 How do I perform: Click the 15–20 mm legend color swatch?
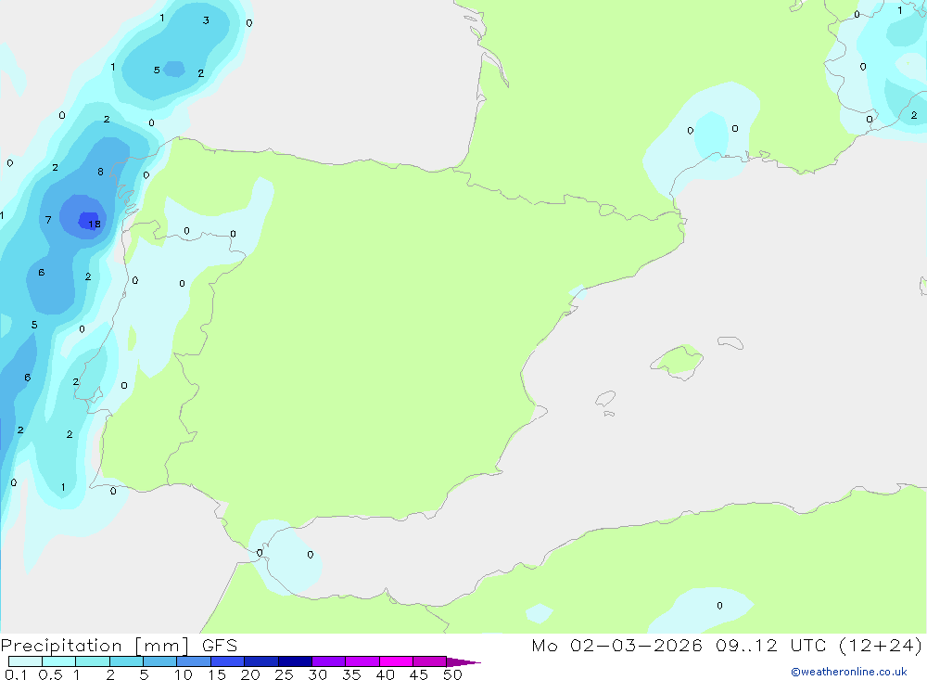tap(228, 661)
